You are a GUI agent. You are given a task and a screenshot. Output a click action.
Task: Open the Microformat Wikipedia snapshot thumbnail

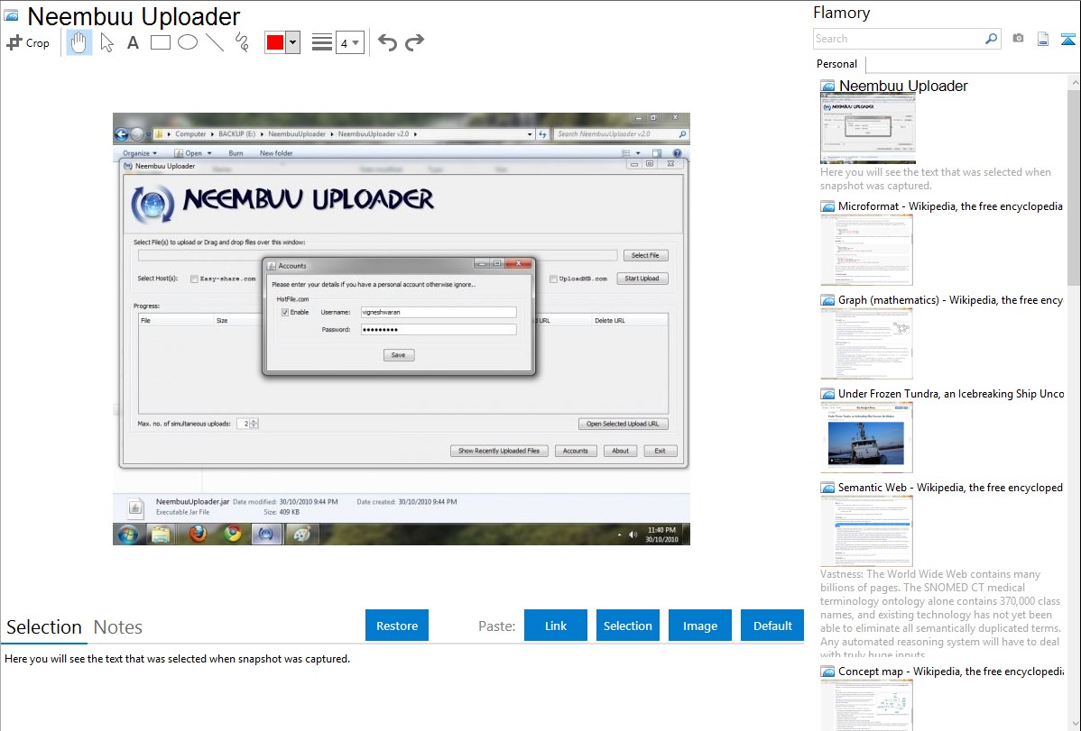[866, 250]
